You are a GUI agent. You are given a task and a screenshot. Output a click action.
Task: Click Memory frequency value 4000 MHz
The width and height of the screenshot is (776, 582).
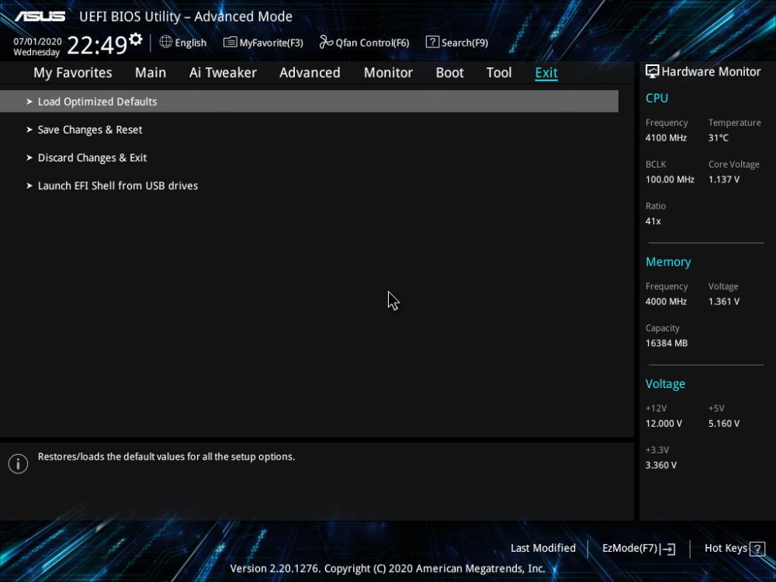[666, 301]
